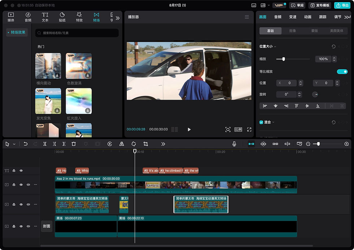
Task: Open the selection tool dropdown arrow
Action: pyautogui.click(x=14, y=144)
